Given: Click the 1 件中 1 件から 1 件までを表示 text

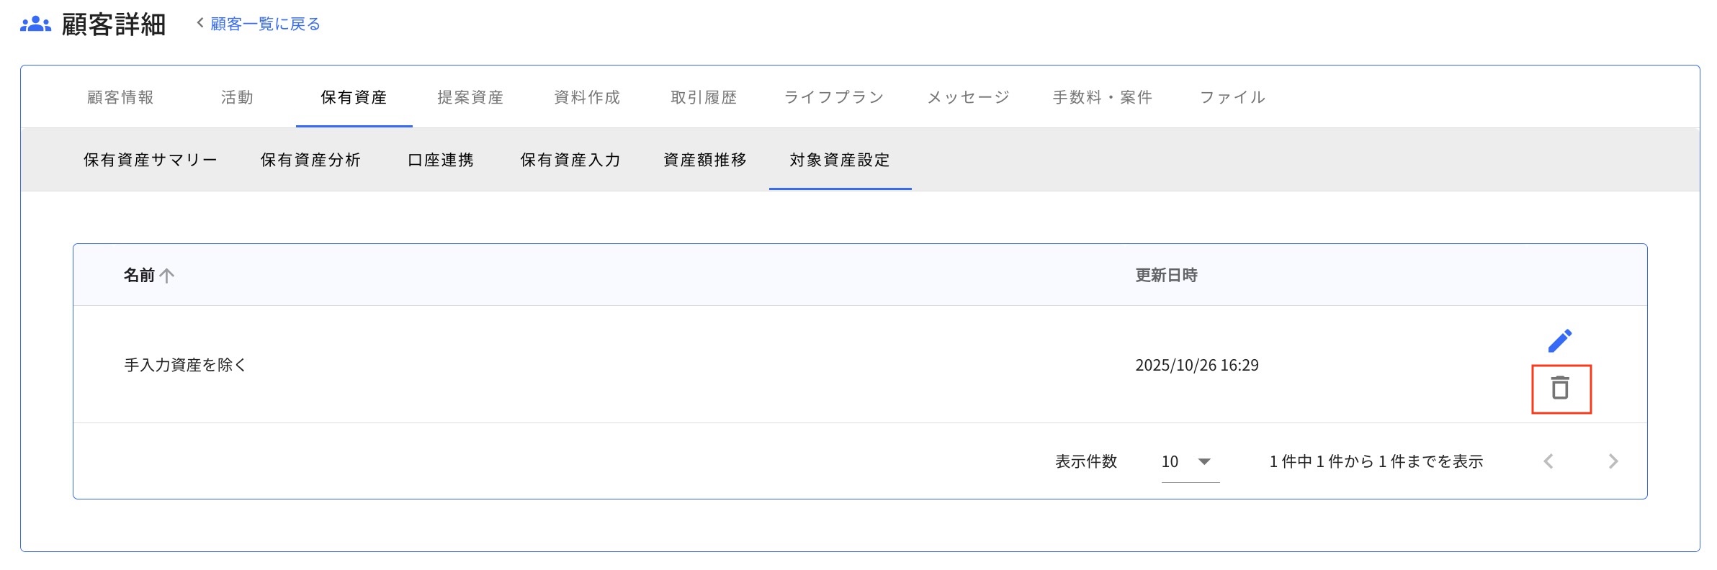Looking at the screenshot, I should point(1376,461).
